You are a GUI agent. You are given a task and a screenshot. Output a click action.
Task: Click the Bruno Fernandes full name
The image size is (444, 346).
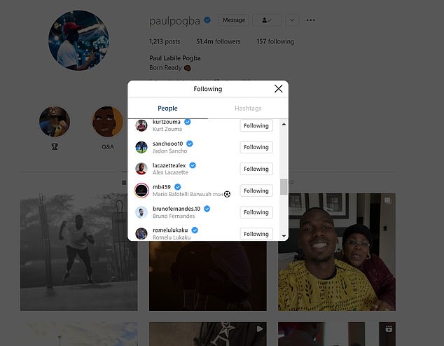click(x=174, y=216)
